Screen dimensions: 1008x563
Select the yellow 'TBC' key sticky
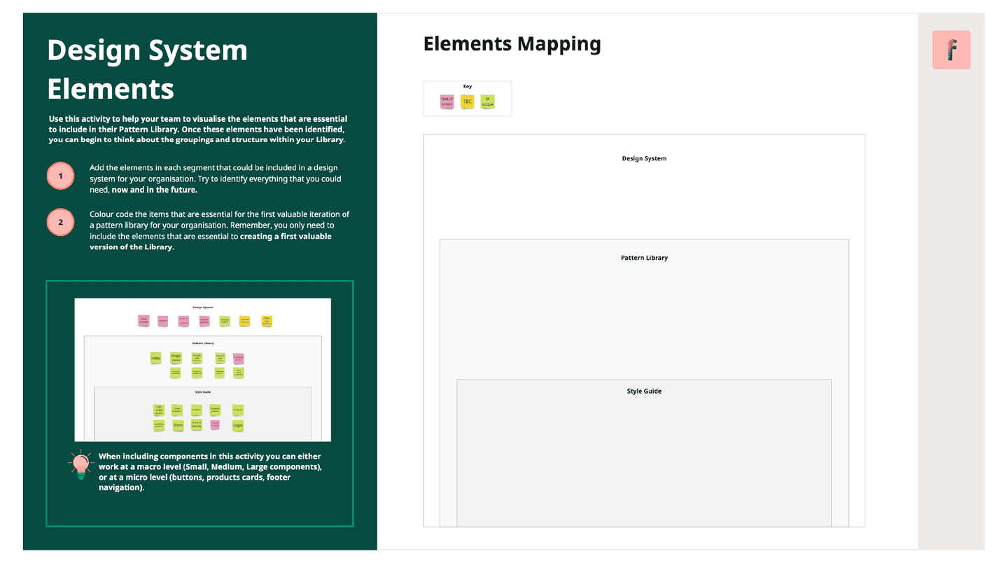[467, 102]
